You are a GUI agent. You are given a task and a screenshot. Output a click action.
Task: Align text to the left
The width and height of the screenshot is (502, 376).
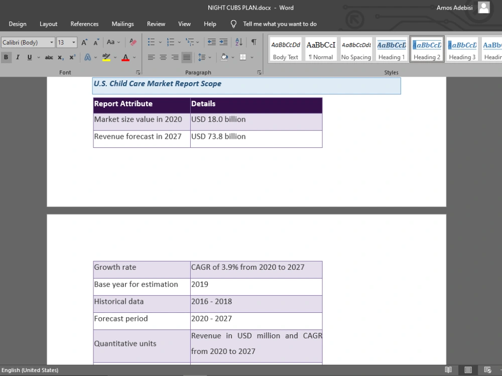tap(151, 58)
